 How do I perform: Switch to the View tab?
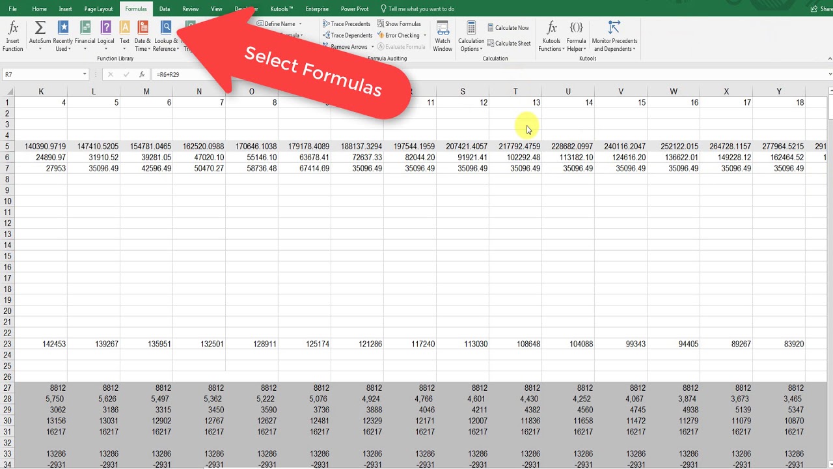[x=217, y=9]
